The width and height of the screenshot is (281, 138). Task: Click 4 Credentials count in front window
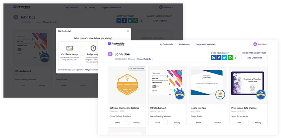pos(120,59)
